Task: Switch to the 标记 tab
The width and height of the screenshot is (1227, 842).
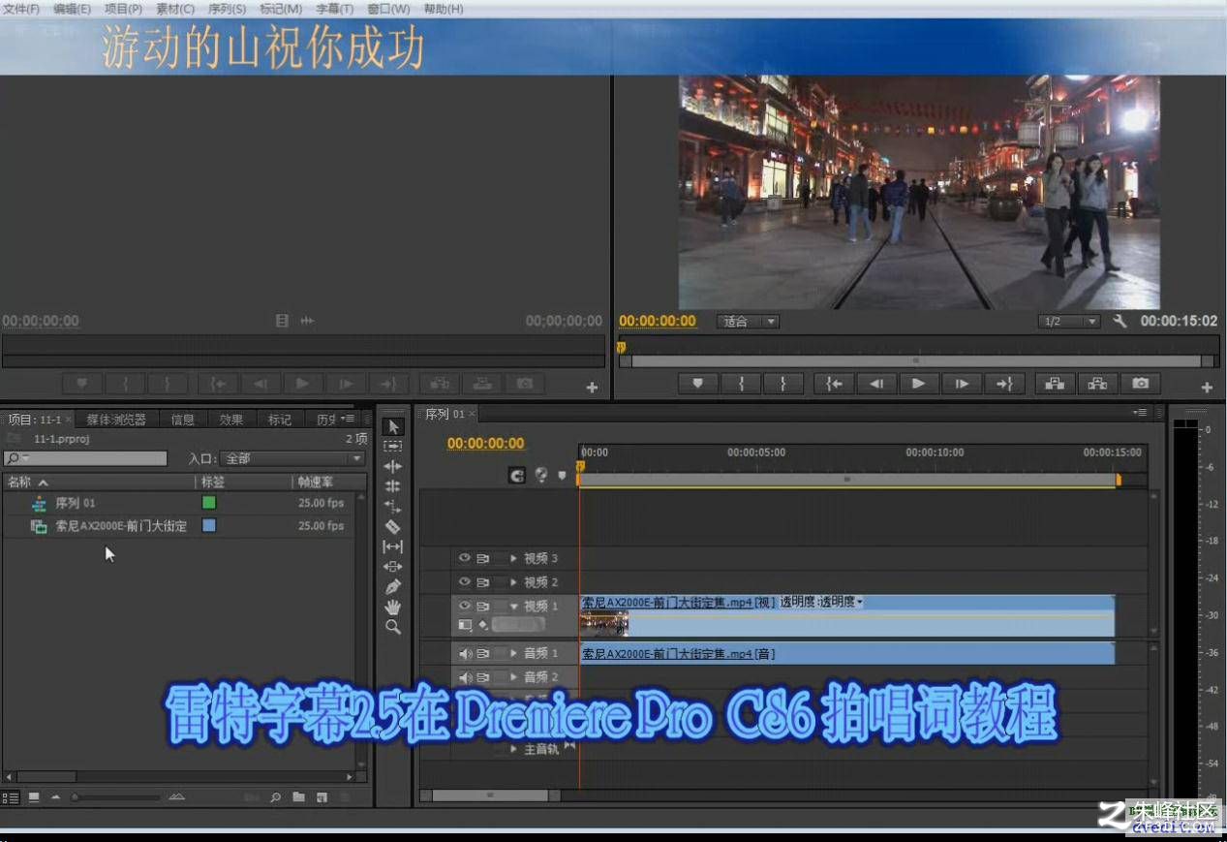Action: [x=280, y=420]
